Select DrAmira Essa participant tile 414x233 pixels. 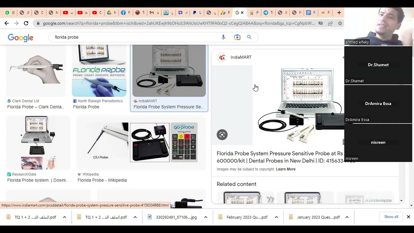[378, 104]
